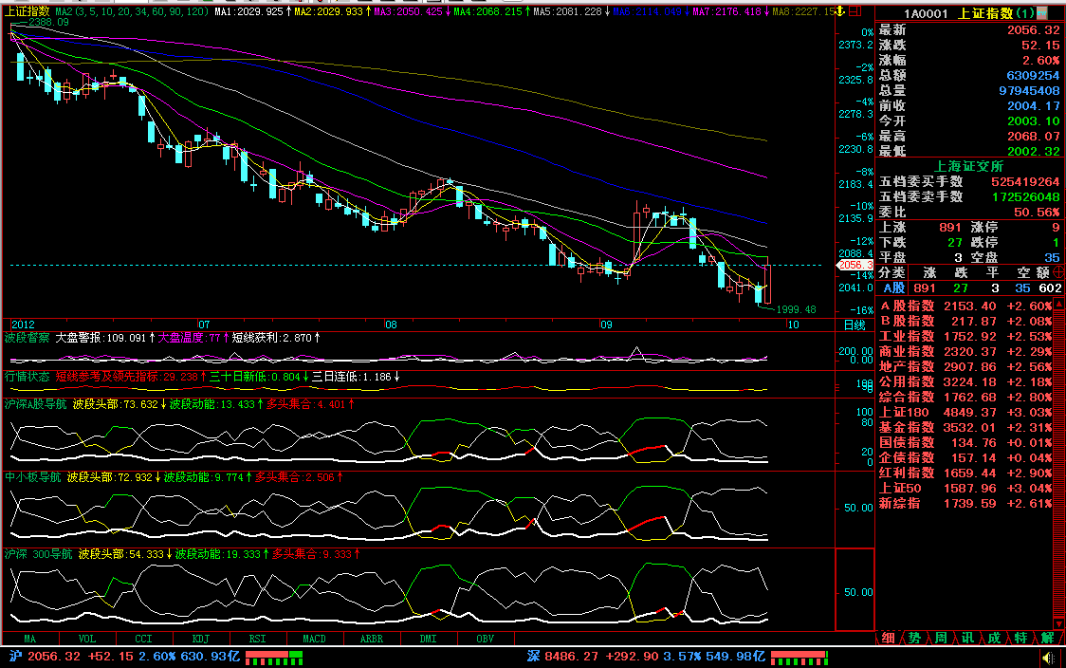
Task: Click the 分类 column header
Action: 891,272
